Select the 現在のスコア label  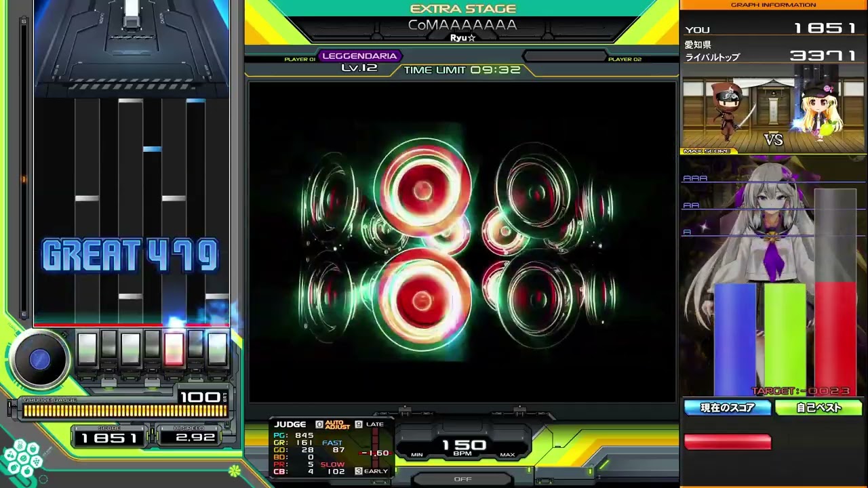point(728,407)
